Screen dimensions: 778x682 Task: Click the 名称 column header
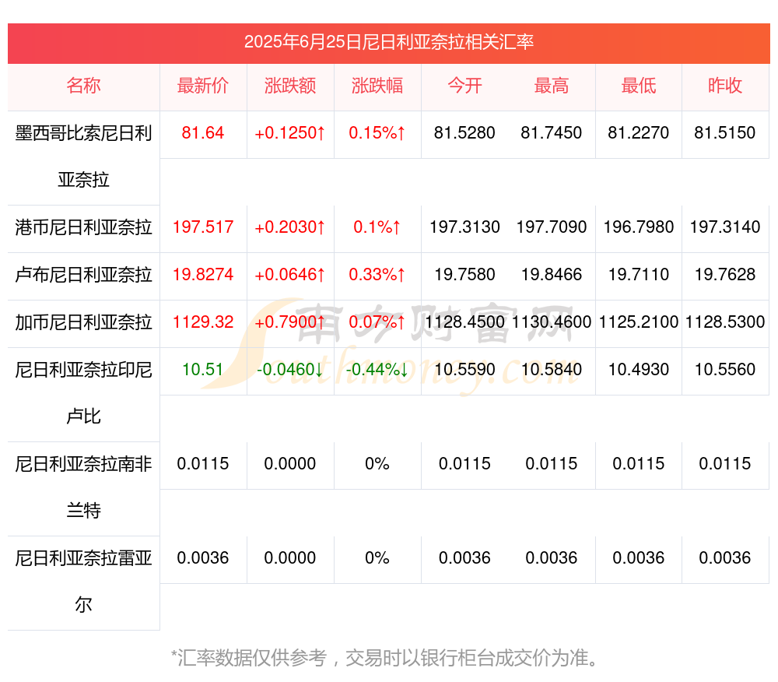tap(83, 86)
